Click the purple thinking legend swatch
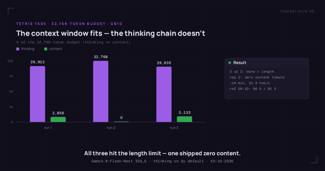The height and width of the screenshot is (171, 325). tap(18, 49)
